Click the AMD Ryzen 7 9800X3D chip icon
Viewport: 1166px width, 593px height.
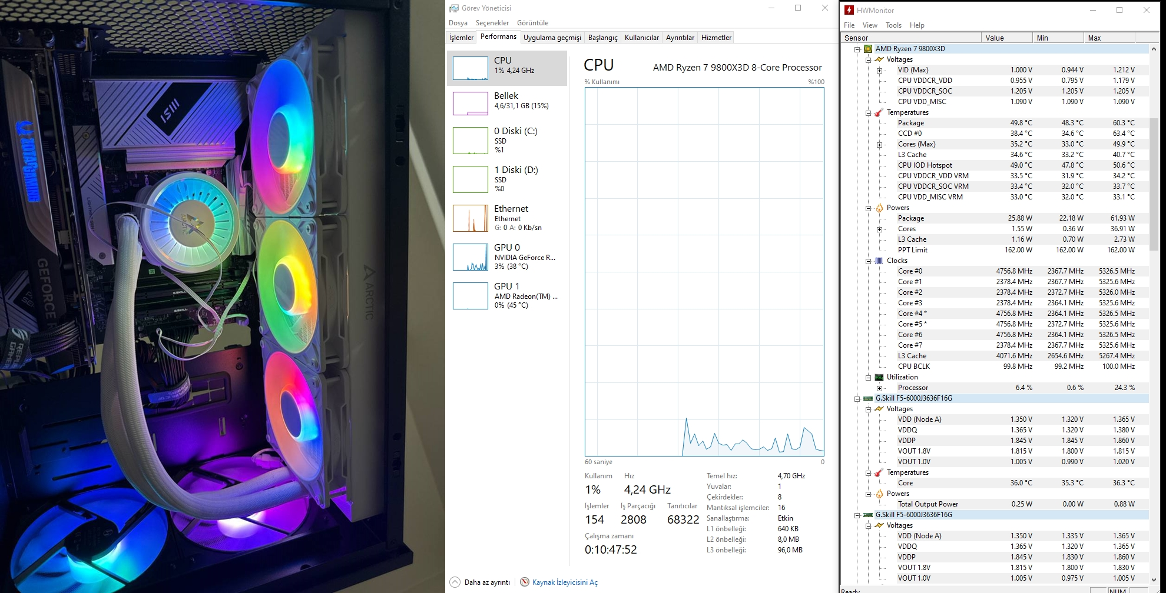(x=867, y=49)
